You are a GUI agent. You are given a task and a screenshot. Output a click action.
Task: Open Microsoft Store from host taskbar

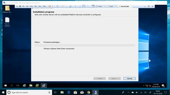(x=75, y=92)
